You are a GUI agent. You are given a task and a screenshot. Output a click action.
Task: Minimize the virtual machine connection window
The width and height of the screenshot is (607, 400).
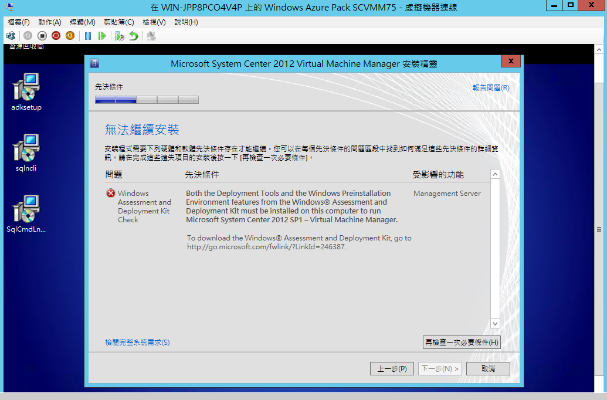coord(554,5)
